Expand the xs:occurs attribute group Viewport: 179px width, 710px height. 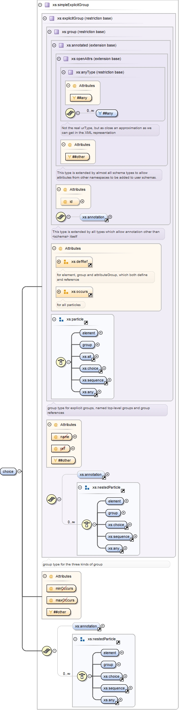[59, 292]
